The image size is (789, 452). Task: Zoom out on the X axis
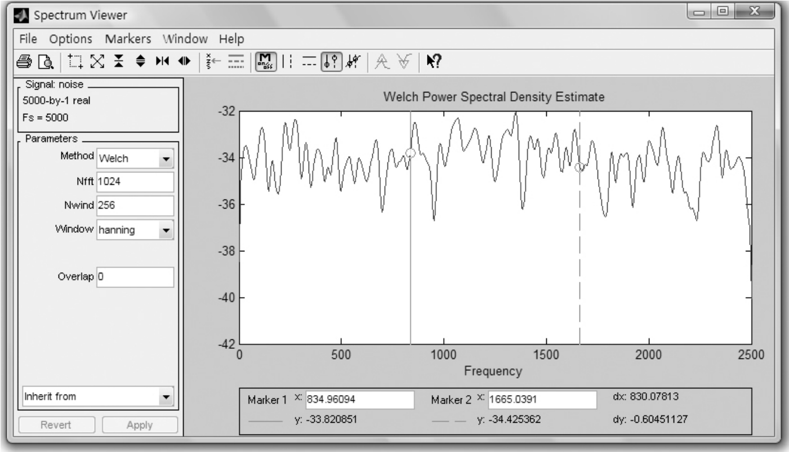pyautogui.click(x=185, y=60)
